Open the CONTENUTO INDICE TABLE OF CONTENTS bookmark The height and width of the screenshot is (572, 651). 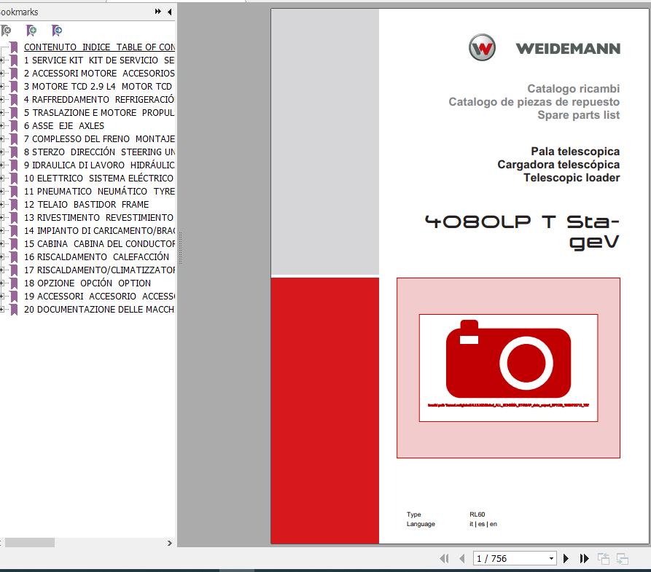pos(99,47)
